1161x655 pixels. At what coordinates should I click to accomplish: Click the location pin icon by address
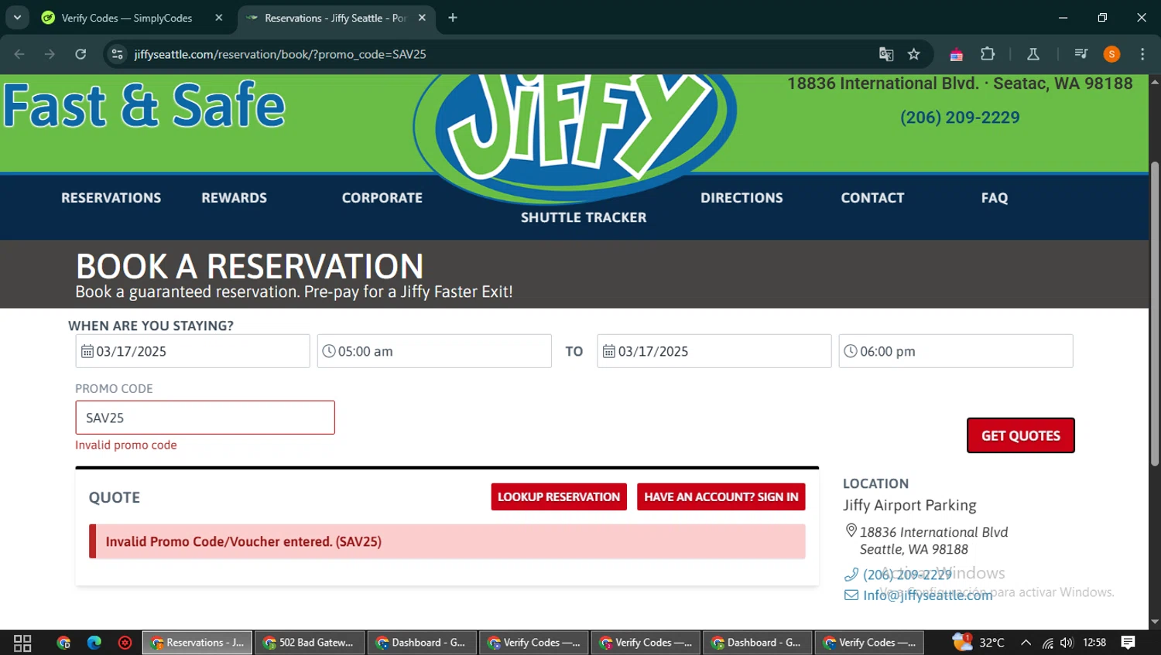pos(851,530)
